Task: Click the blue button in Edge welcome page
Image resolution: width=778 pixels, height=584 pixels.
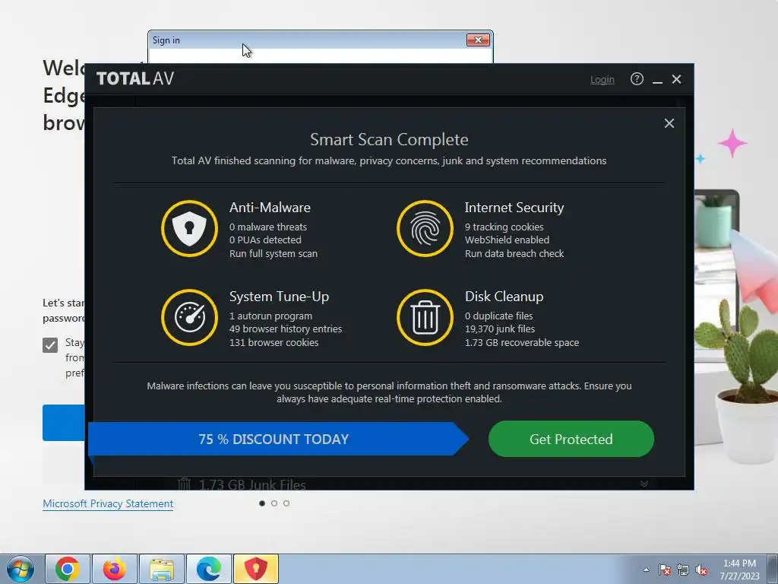Action: tap(64, 423)
